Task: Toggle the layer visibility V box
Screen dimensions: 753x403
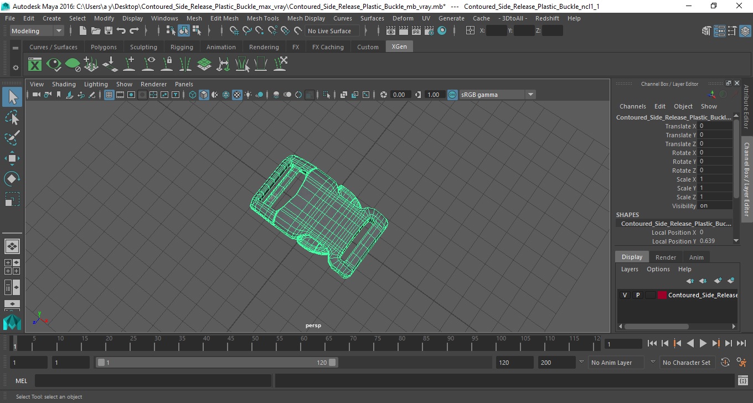Action: 625,295
